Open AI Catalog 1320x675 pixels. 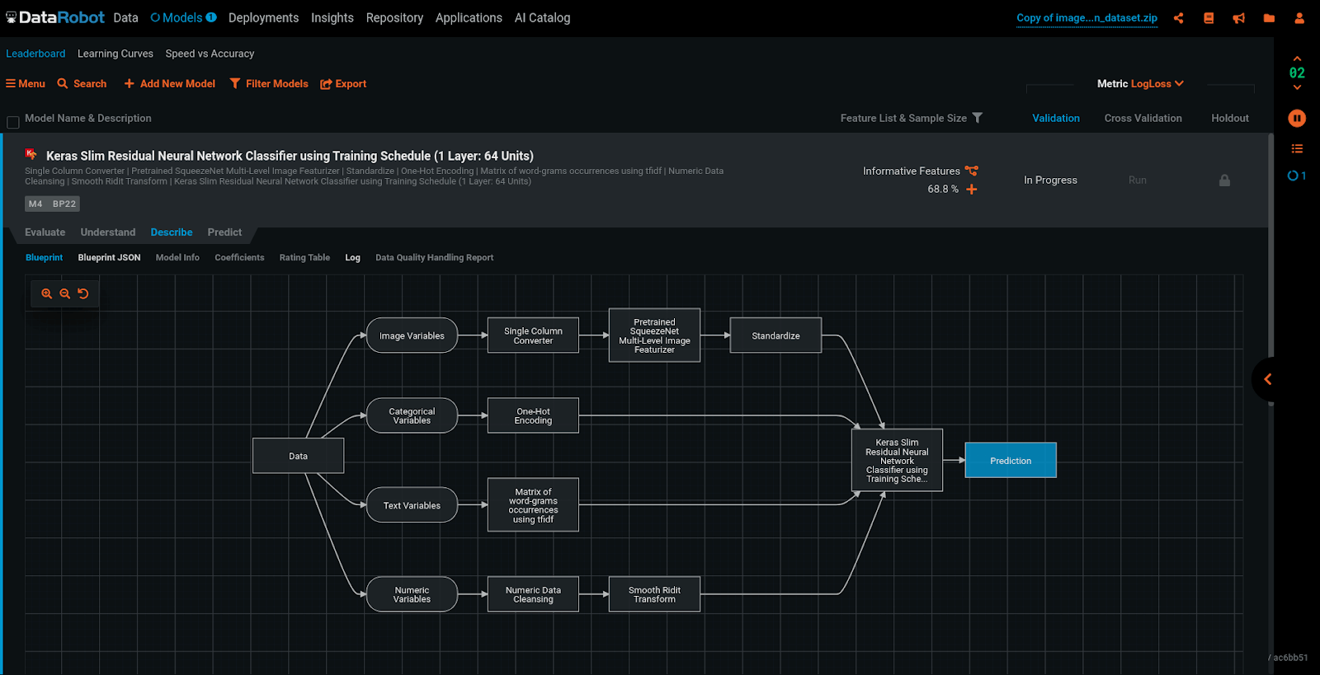tap(542, 18)
